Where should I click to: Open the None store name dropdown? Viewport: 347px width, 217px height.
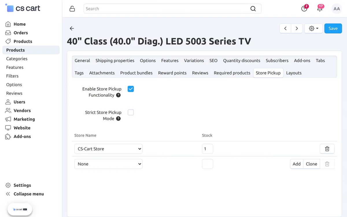pyautogui.click(x=108, y=164)
